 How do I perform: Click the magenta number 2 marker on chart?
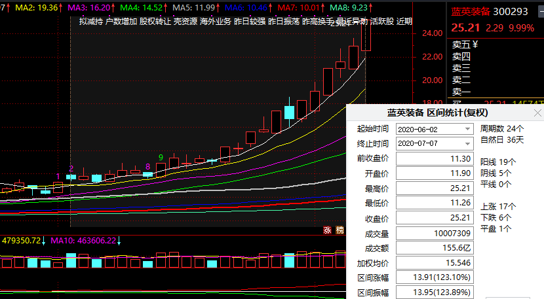(71, 169)
